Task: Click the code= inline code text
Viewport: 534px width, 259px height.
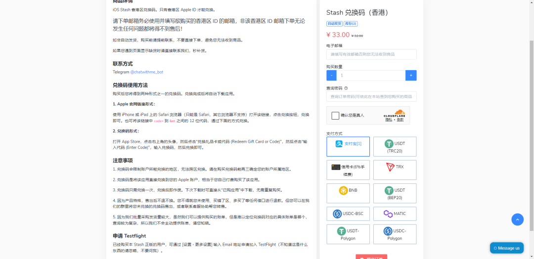Action: [159, 121]
